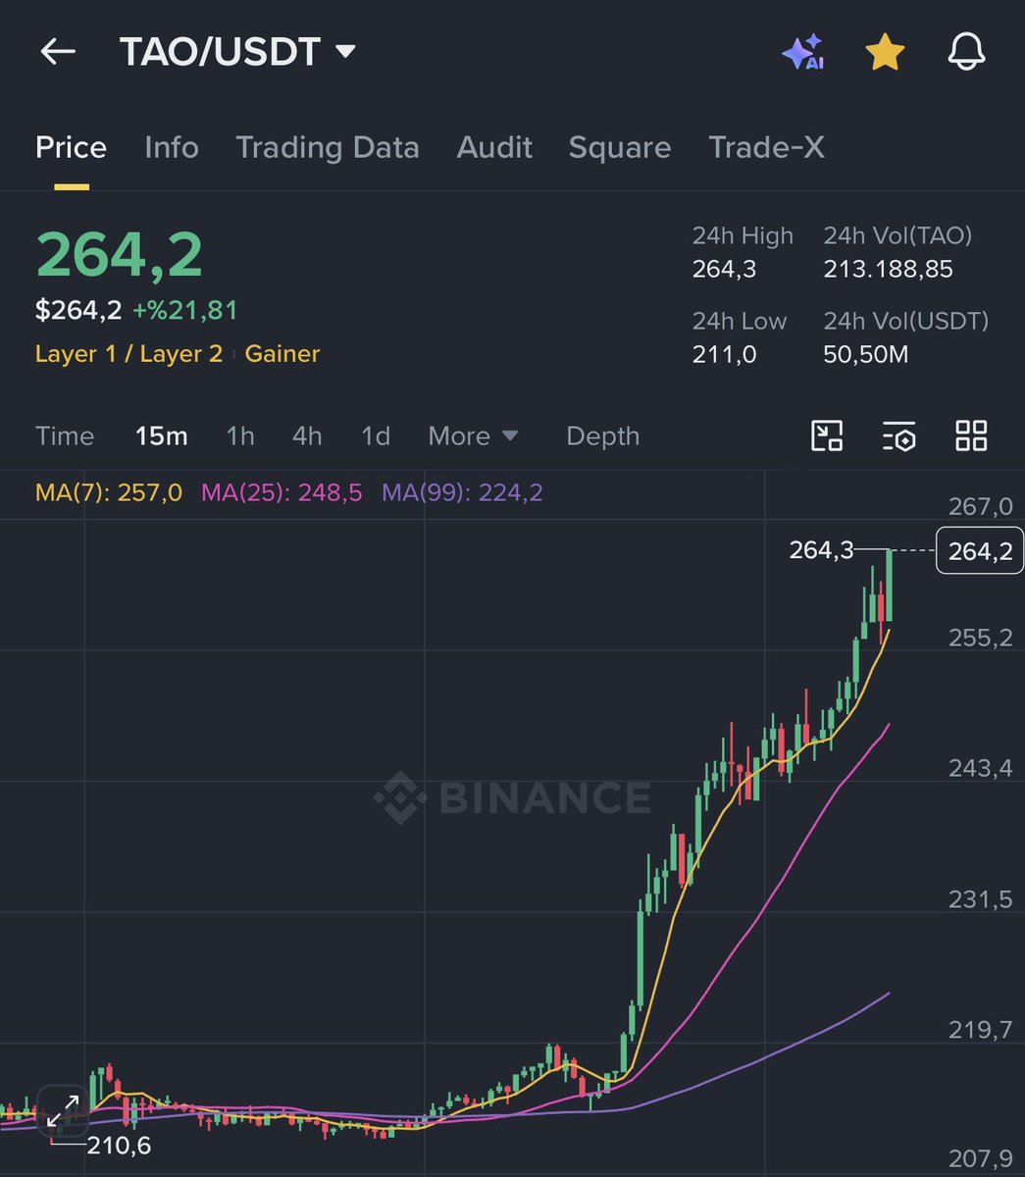Click the current price label 264,2 on axis
The width and height of the screenshot is (1025, 1177).
tap(980, 550)
